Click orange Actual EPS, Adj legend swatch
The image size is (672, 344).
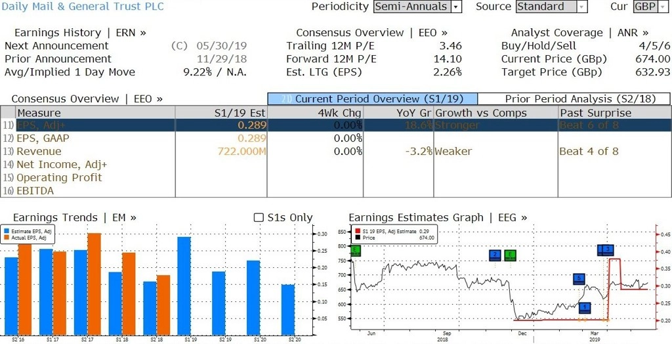point(7,237)
